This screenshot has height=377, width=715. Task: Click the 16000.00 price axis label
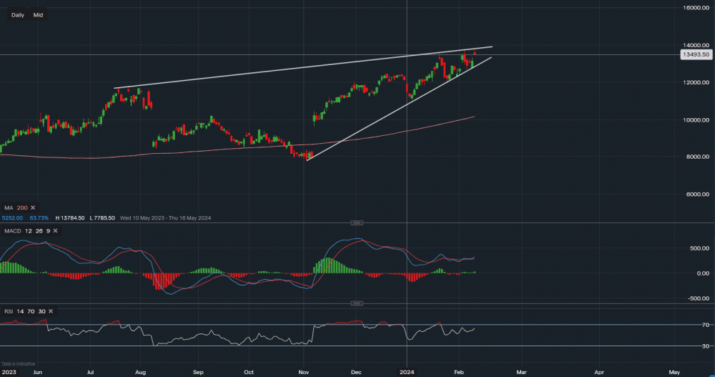(694, 8)
